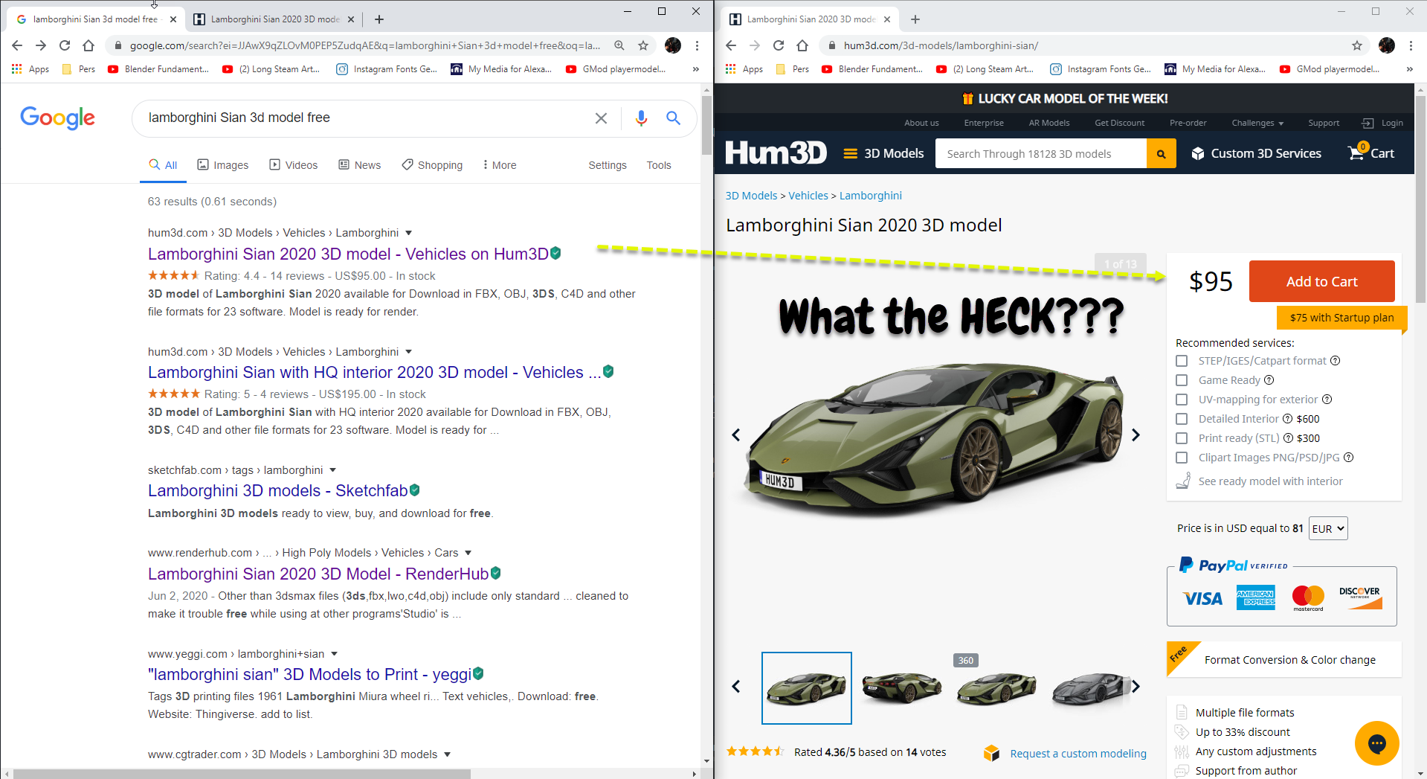
Task: Click the blue Google search magnifier icon
Action: (x=673, y=118)
